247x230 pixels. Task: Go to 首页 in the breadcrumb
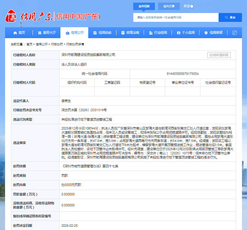coord(29,44)
